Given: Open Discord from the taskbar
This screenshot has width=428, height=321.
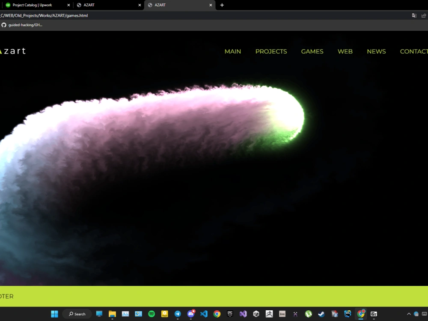Looking at the screenshot, I should [x=191, y=314].
